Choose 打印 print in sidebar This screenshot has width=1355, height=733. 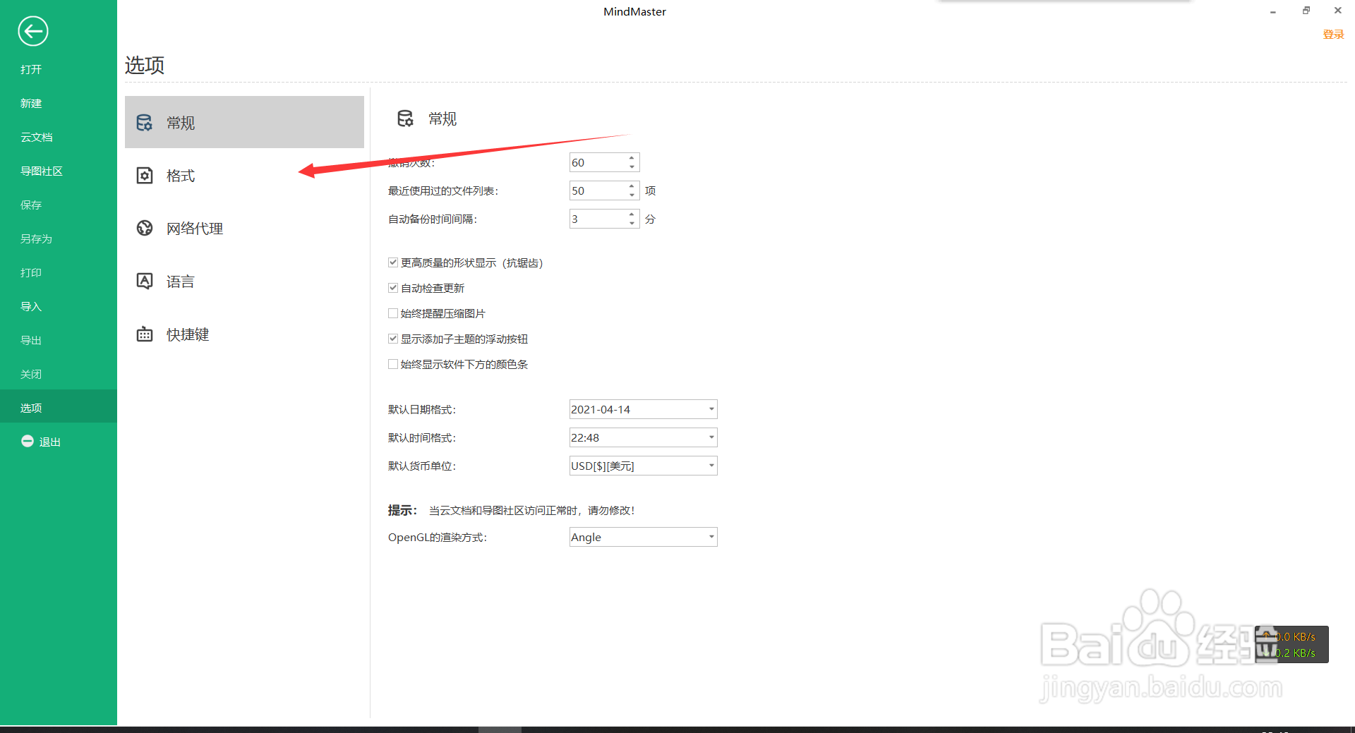(x=31, y=272)
